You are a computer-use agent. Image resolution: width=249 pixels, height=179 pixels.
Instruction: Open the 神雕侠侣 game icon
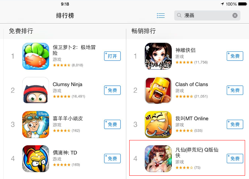(x=158, y=56)
